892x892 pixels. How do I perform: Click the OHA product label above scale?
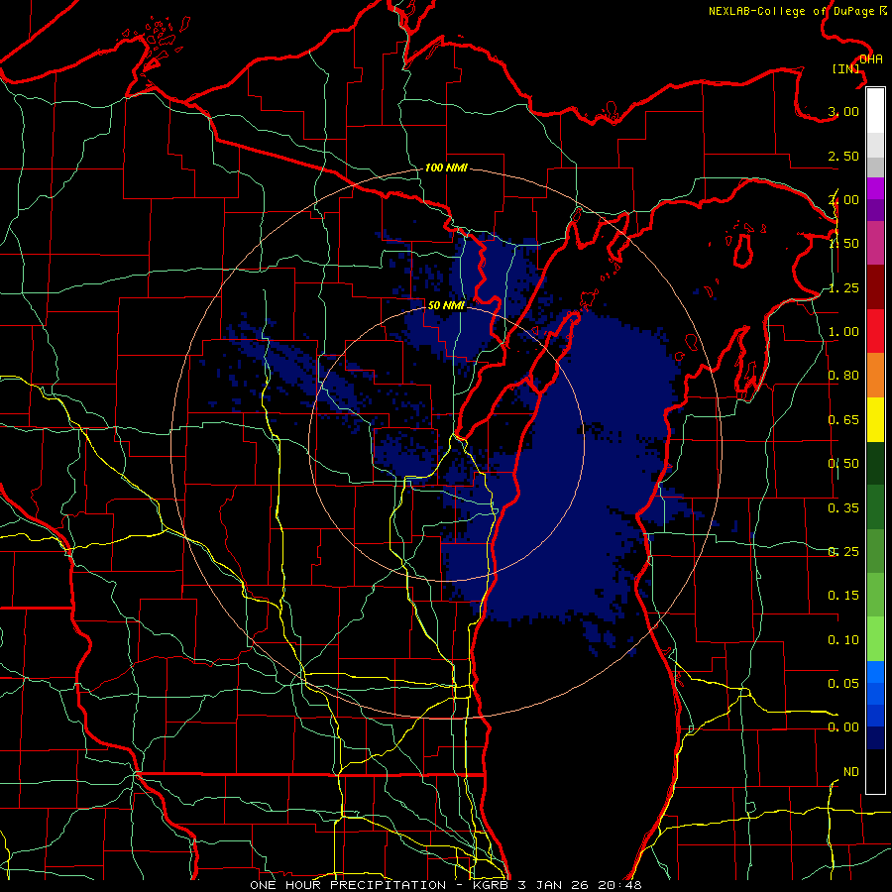pos(871,59)
